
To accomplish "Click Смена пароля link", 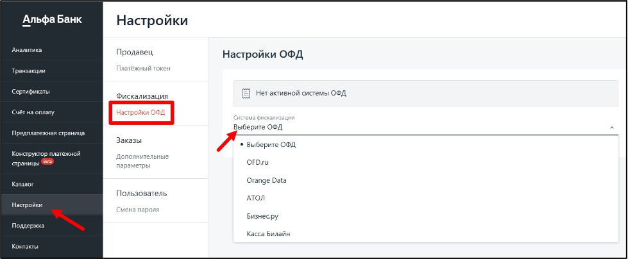I will tap(138, 210).
